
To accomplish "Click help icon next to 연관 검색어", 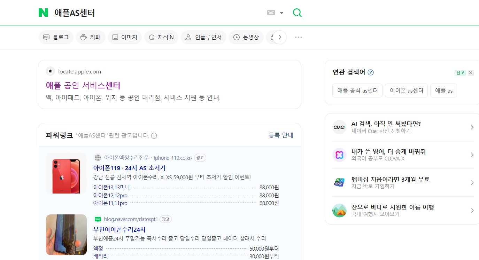I will click(371, 72).
